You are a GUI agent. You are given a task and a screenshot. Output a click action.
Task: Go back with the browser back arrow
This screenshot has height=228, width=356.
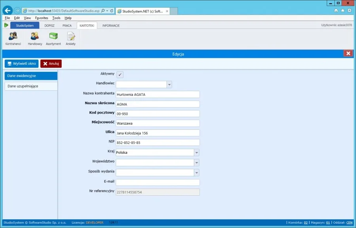8,10
